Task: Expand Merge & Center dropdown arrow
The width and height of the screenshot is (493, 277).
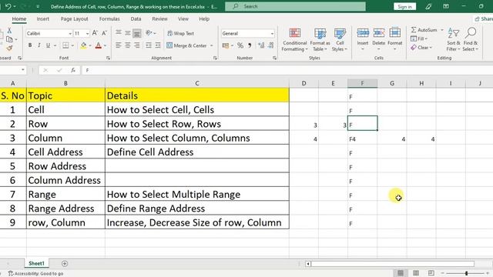Action: (x=212, y=46)
